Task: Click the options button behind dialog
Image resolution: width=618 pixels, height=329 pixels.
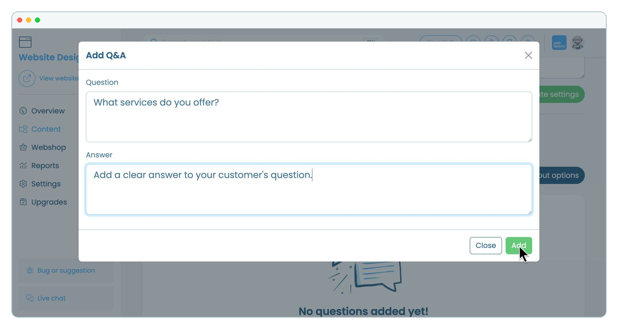Action: coord(561,175)
